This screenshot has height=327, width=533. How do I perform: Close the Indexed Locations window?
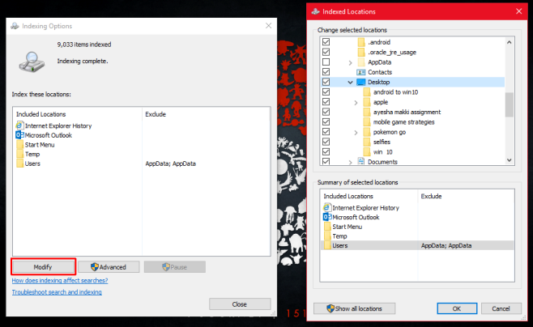[x=518, y=11]
